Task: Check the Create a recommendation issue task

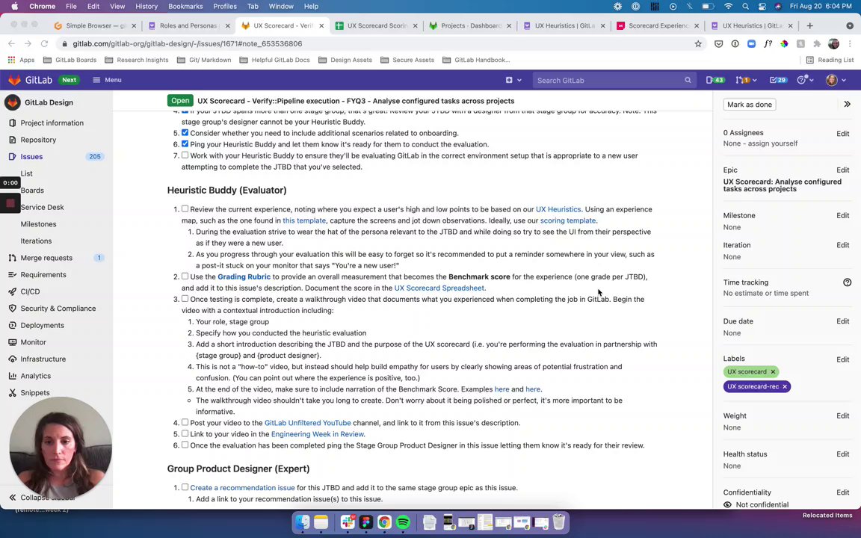Action: click(185, 487)
